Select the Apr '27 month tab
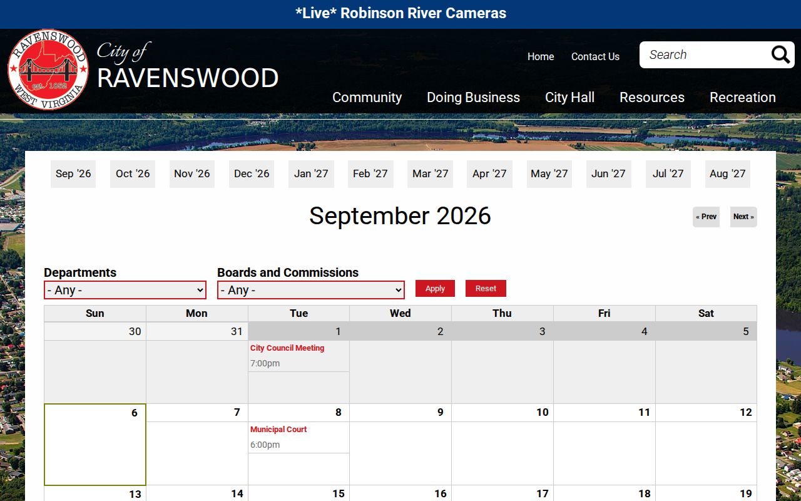Viewport: 801px width, 501px height. point(489,173)
